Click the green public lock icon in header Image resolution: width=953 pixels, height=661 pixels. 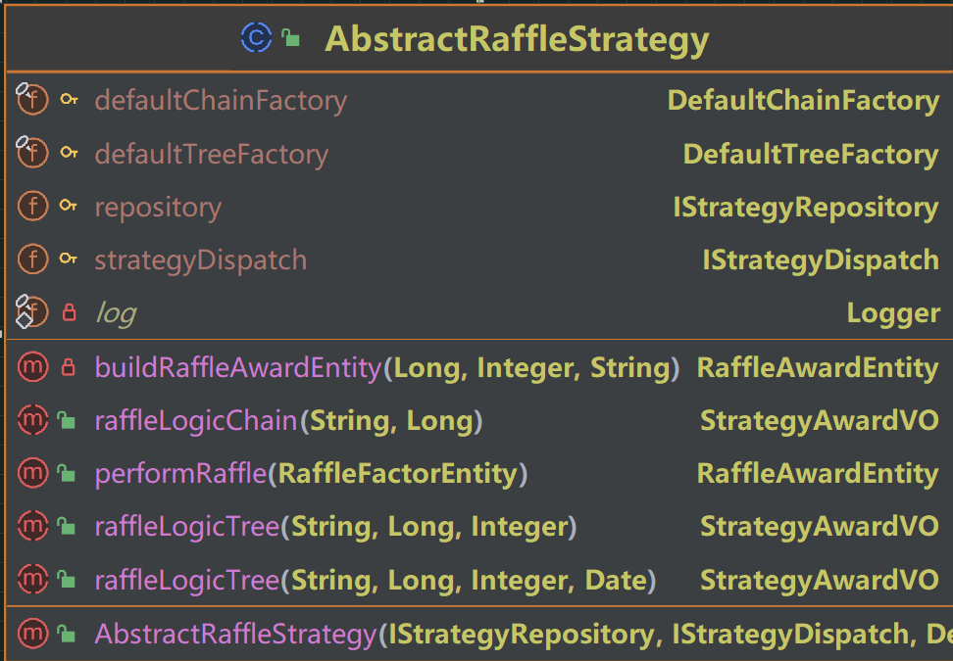coord(291,38)
